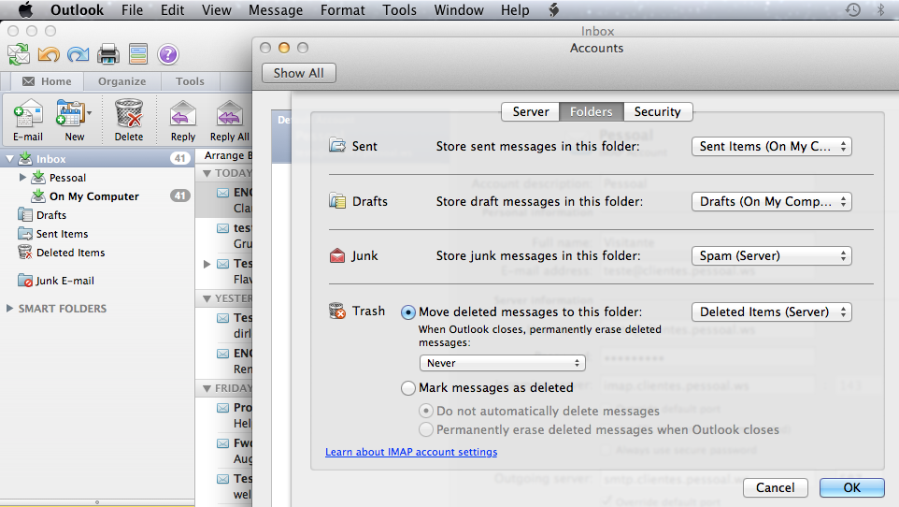Select Move deleted messages to this folder
Screen dimensions: 899x507
[407, 312]
